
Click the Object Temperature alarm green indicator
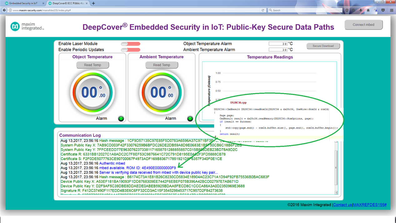(121, 119)
